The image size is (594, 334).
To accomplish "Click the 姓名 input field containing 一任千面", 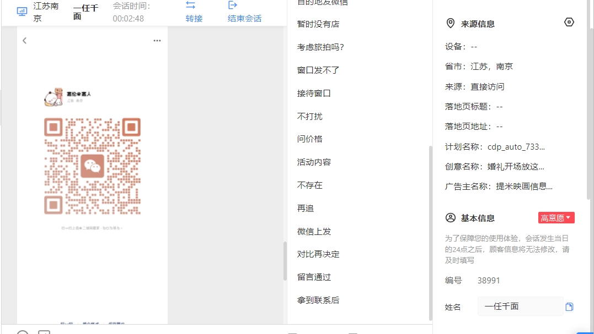I will [x=521, y=306].
